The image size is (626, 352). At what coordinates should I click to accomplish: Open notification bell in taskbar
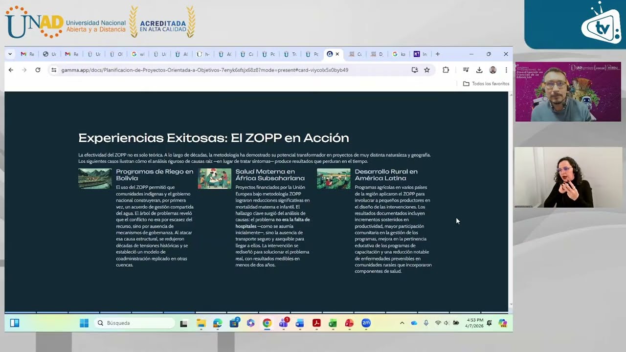489,323
